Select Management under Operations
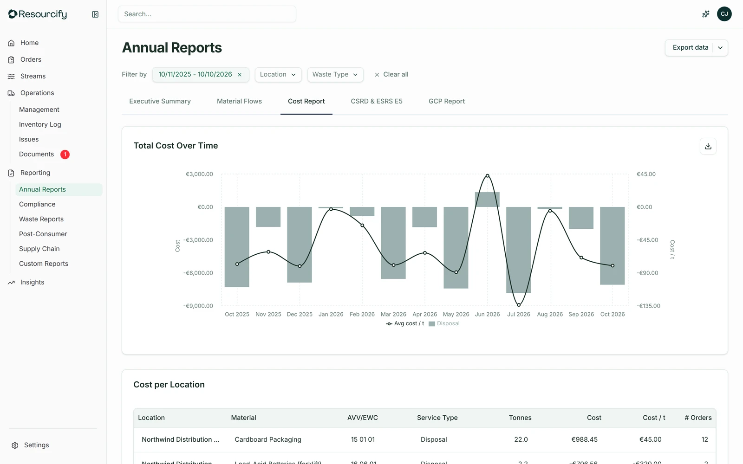 (x=59, y=110)
